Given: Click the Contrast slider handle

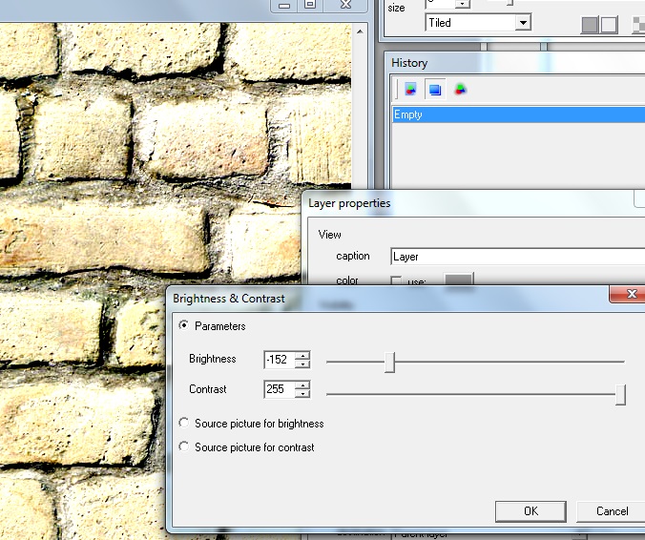Looking at the screenshot, I should point(620,394).
